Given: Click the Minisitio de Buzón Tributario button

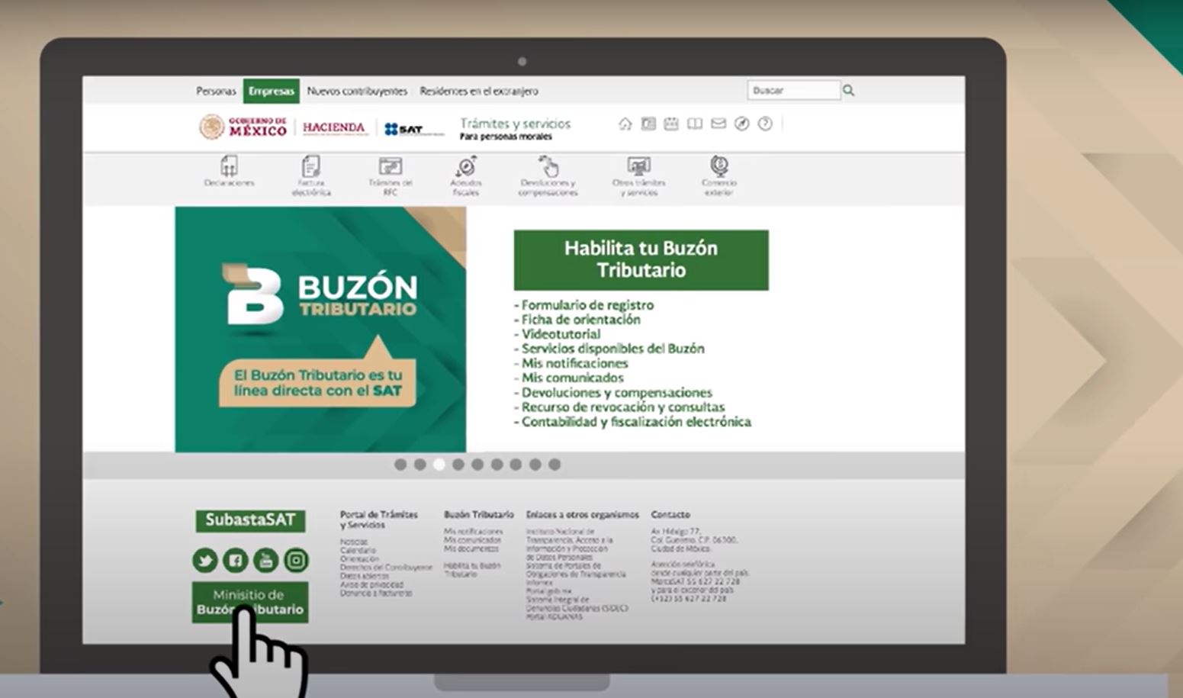Looking at the screenshot, I should click(x=250, y=602).
